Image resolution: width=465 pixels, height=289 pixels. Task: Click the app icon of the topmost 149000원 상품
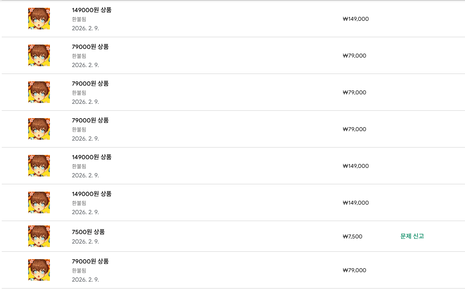39,19
